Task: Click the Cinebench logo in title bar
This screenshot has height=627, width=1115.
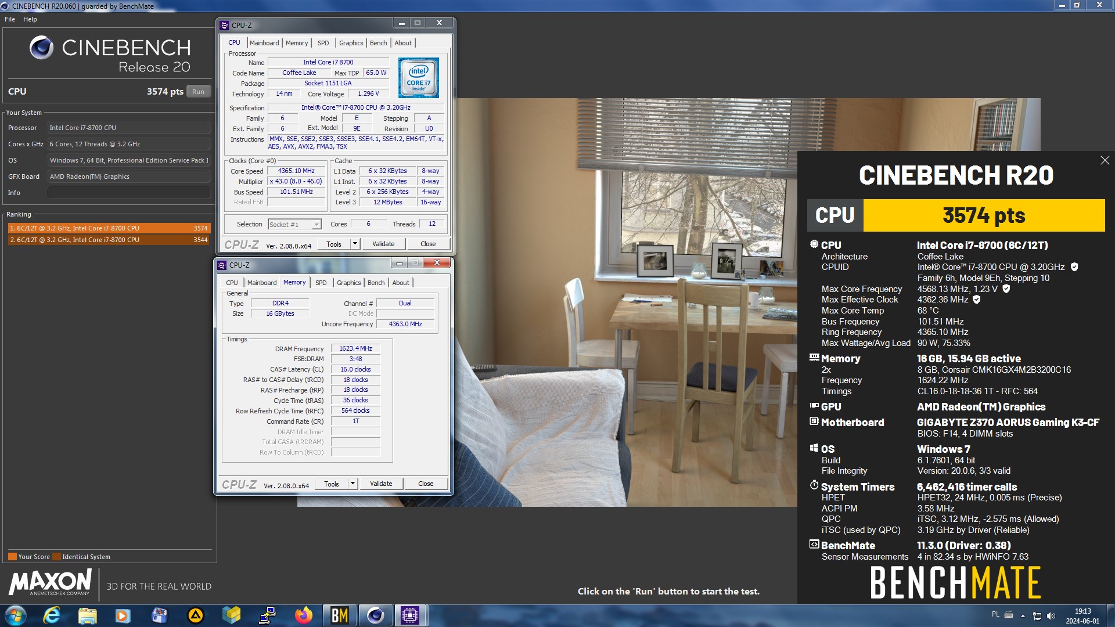Action: coord(5,6)
